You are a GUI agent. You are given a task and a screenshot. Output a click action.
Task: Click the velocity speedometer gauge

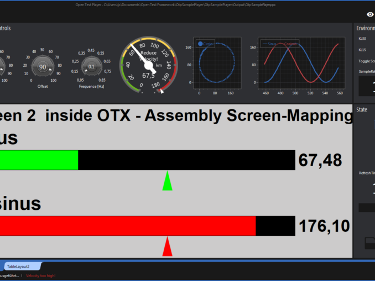tap(148, 66)
